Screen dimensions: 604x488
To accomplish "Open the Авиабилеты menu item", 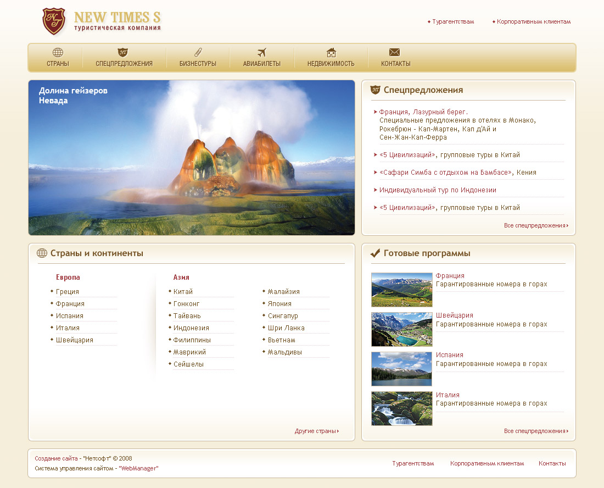I will tap(262, 64).
